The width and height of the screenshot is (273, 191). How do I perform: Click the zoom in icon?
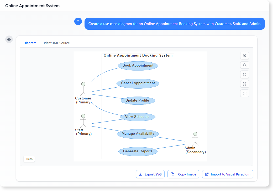(x=245, y=56)
